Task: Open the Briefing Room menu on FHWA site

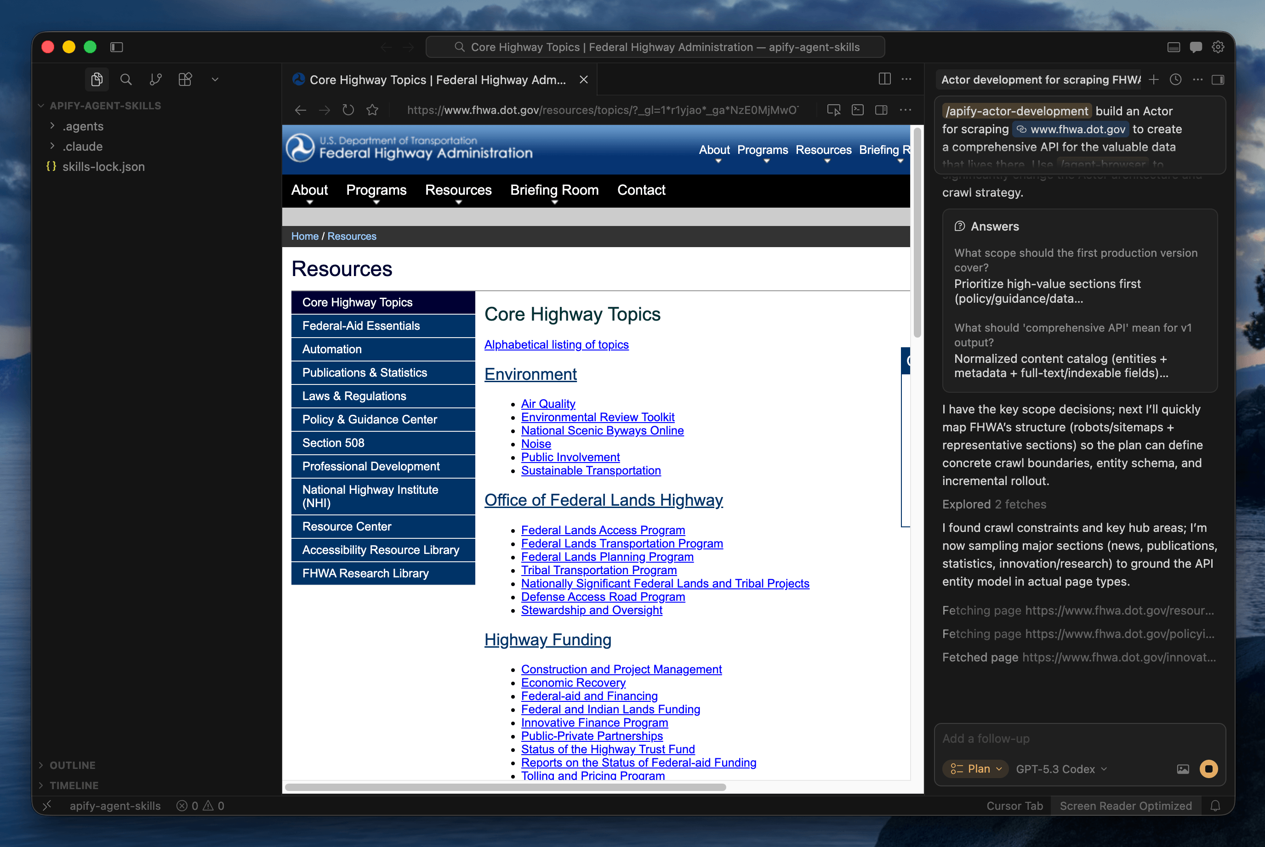Action: coord(554,190)
